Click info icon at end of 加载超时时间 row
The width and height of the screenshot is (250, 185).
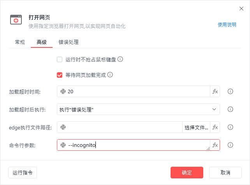coord(230,92)
